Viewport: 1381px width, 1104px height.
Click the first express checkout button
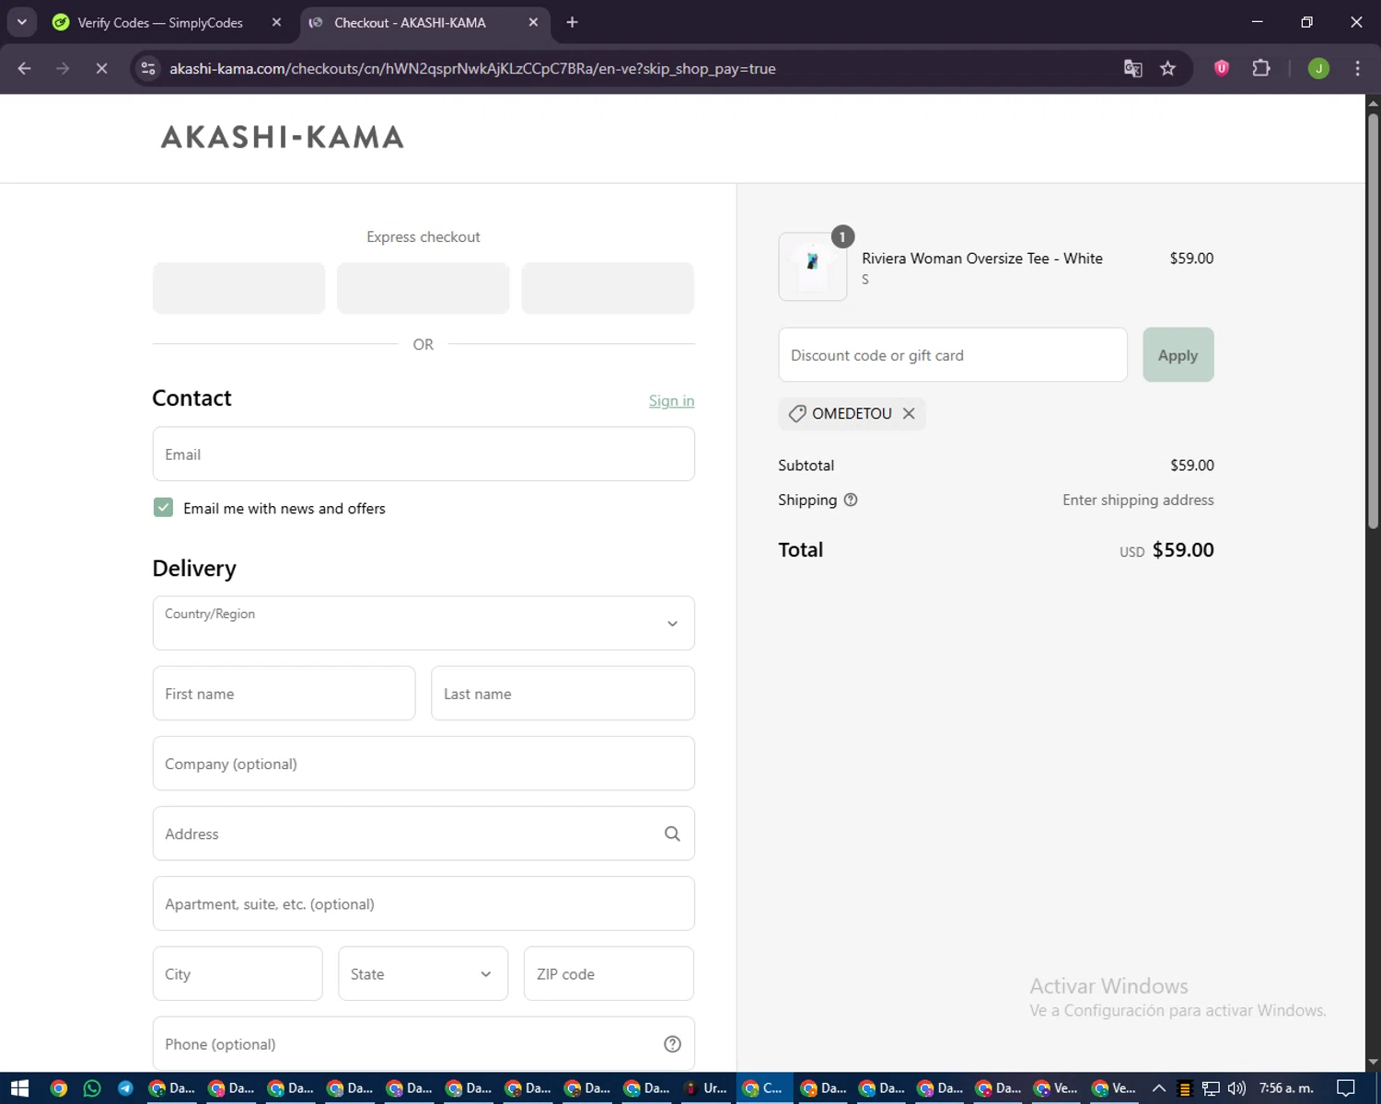(x=238, y=288)
